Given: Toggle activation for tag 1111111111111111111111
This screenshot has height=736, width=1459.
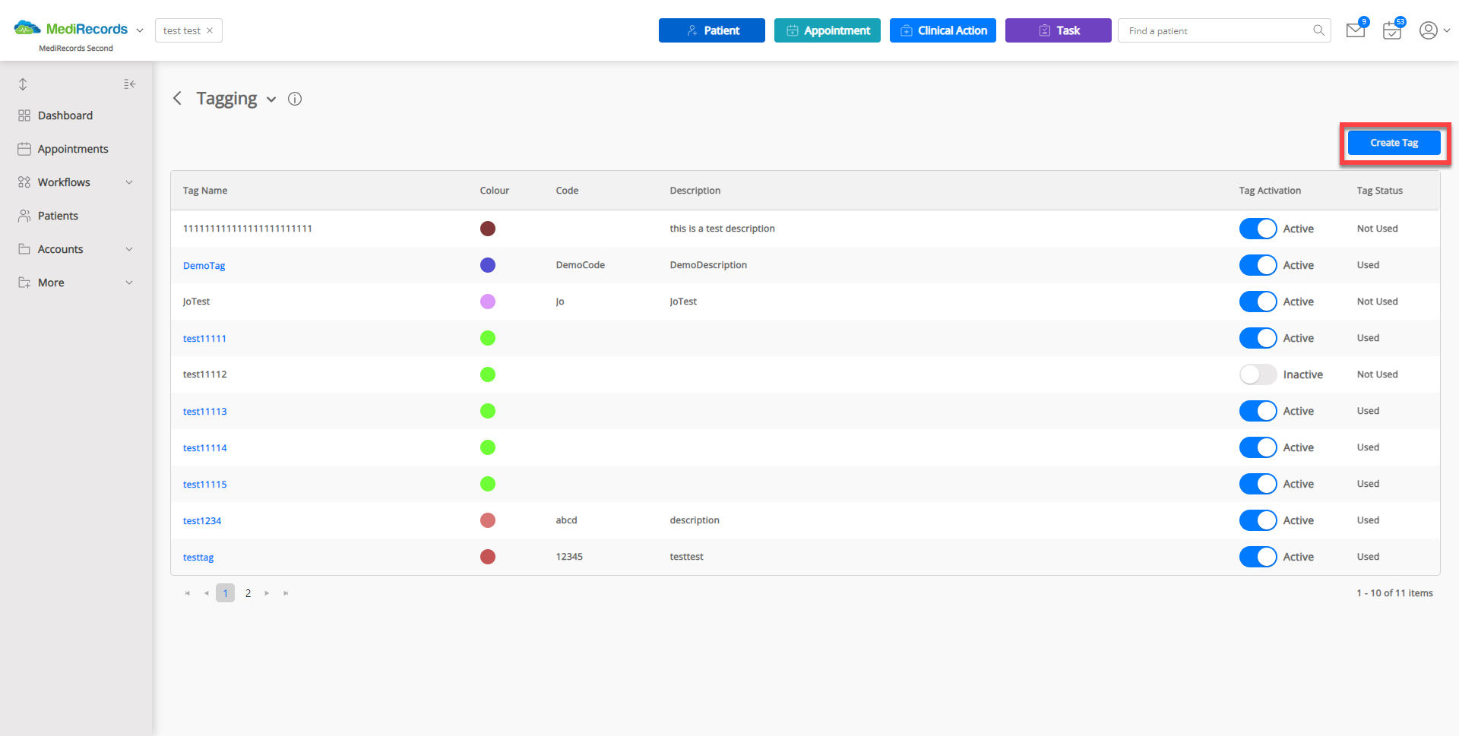Looking at the screenshot, I should [x=1258, y=229].
